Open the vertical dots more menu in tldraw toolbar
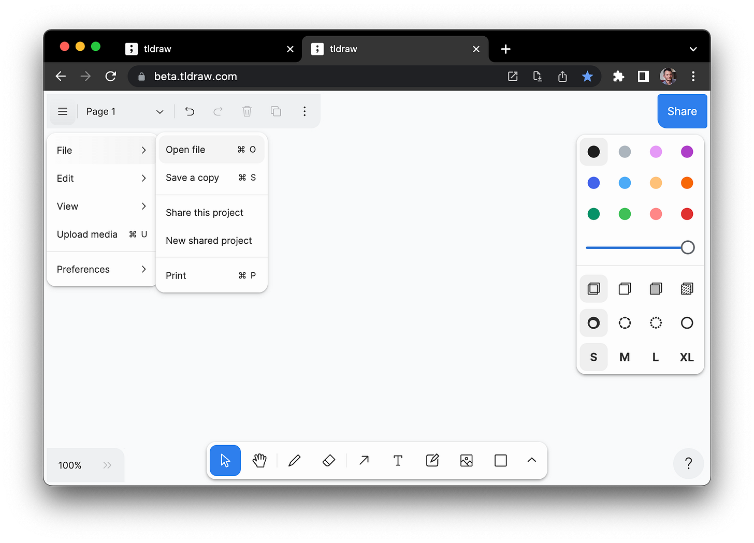Screen dimensions: 754x543 (304, 111)
